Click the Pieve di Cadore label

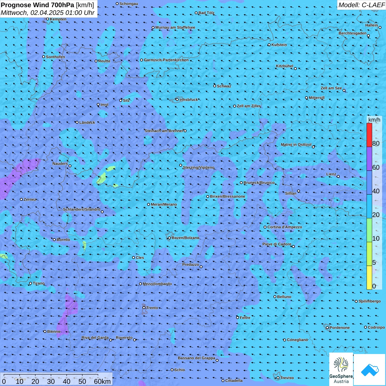pyautogui.click(x=277, y=244)
